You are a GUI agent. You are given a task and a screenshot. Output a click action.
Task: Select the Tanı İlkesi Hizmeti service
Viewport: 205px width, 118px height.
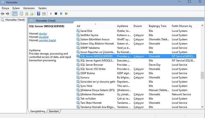coord(91,103)
